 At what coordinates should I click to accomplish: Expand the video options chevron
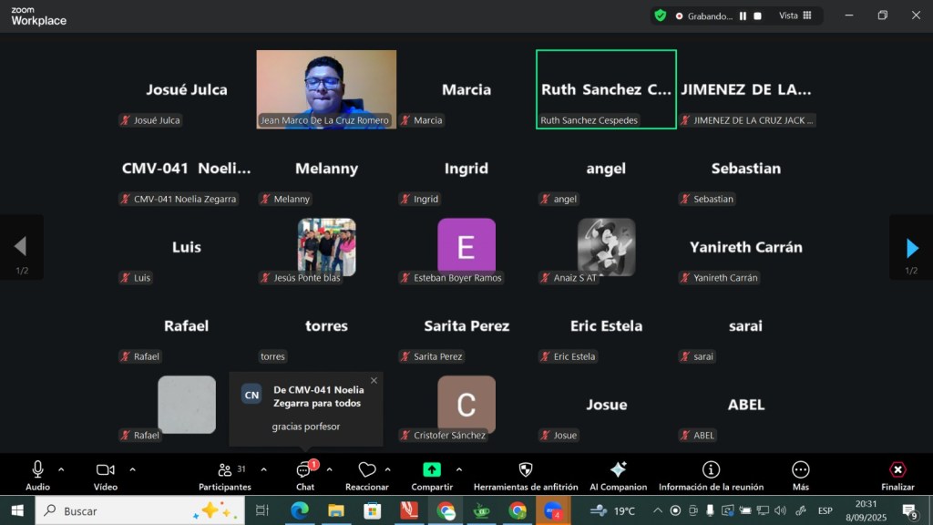(x=132, y=469)
